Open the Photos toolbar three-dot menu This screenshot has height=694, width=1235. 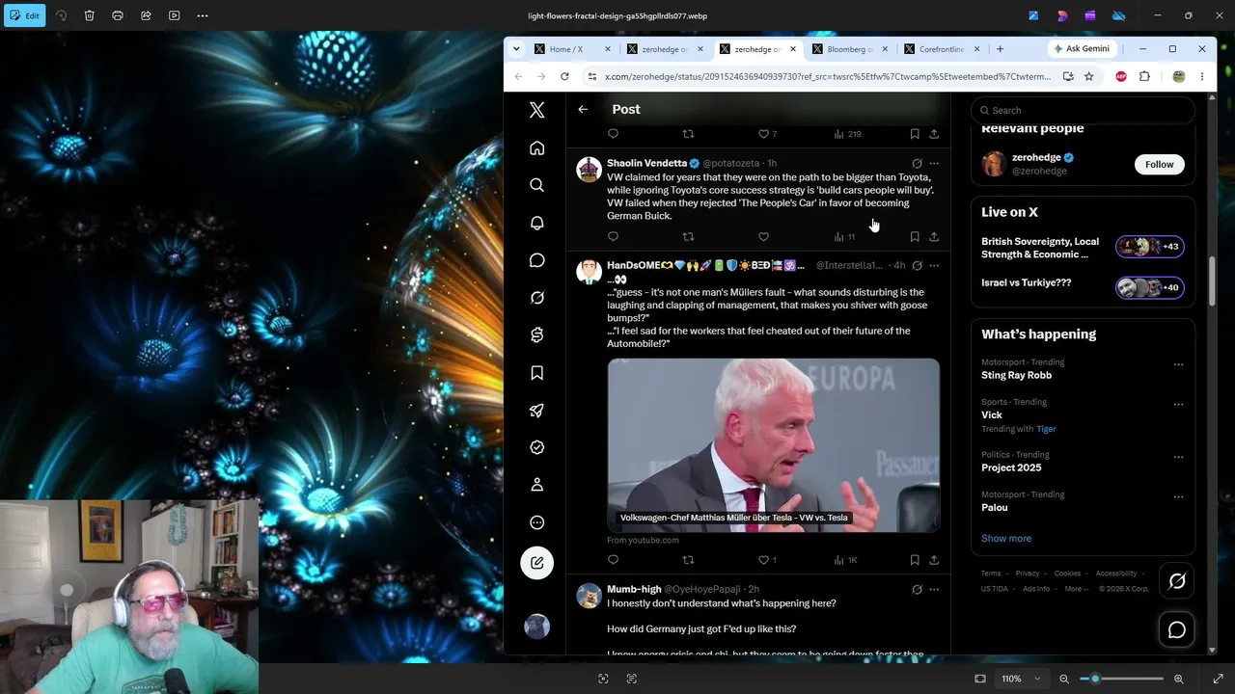(x=203, y=15)
